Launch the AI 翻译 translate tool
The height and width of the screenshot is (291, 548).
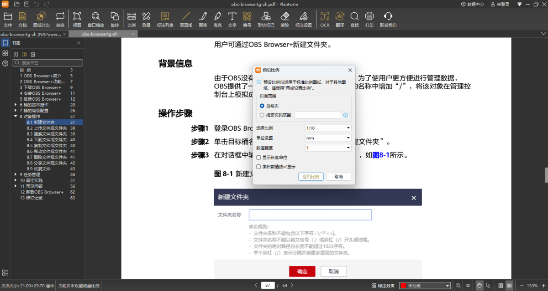coord(339,19)
